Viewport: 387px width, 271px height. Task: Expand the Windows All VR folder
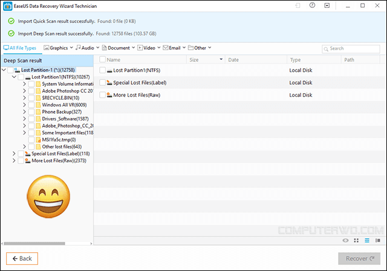point(24,105)
